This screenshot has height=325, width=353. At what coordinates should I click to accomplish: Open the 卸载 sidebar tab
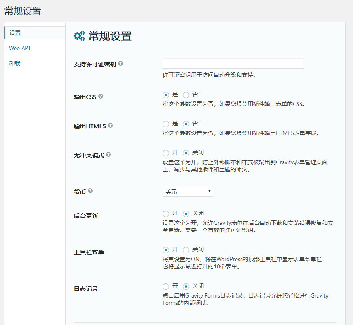15,63
